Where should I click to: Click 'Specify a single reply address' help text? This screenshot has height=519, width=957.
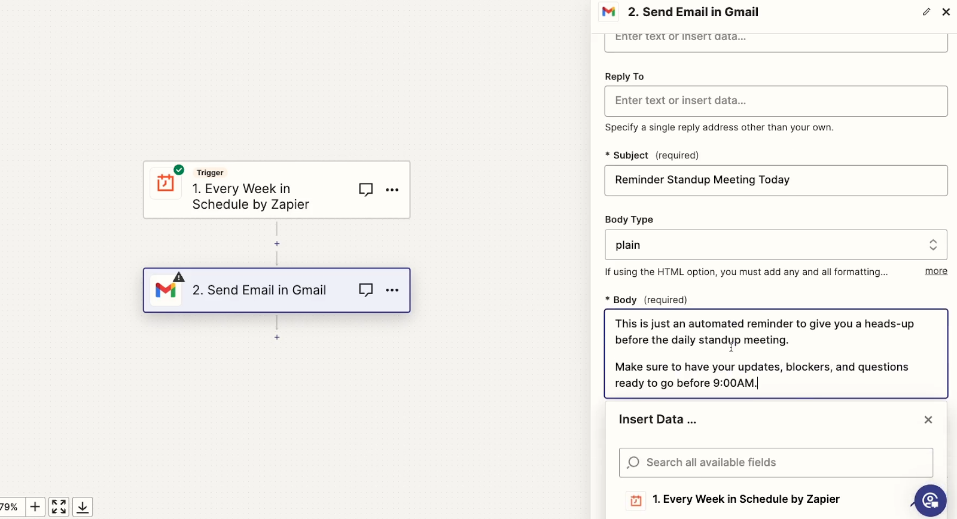(719, 127)
